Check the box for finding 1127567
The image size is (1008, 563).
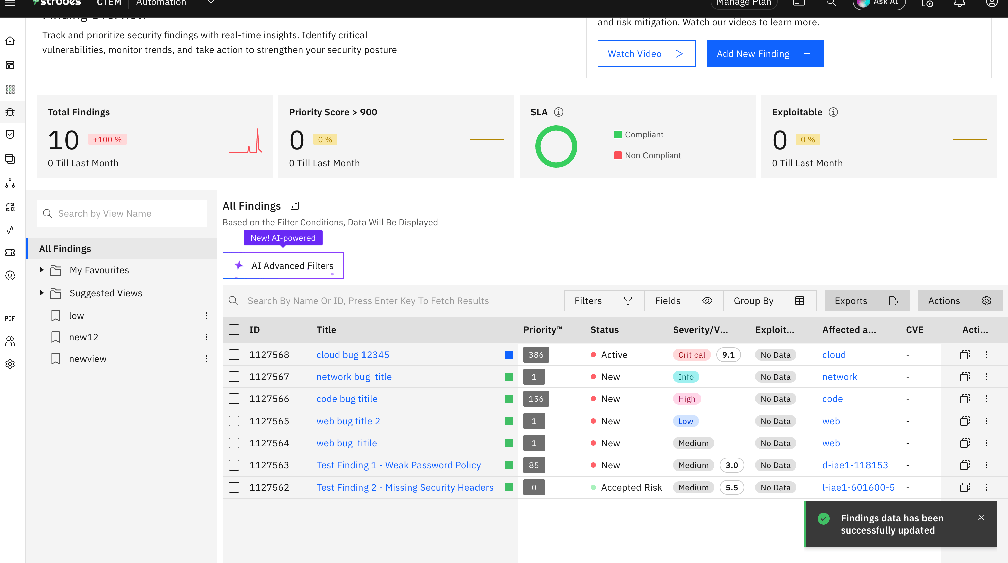[x=234, y=377]
